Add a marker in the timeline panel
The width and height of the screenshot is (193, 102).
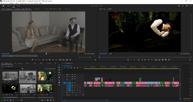coord(74,68)
